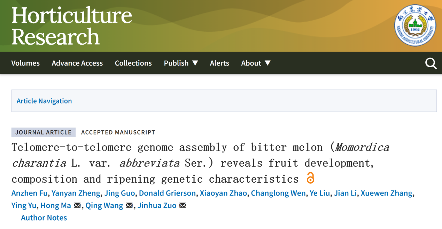View author Xuewen Zhang's details
Screen dimensions: 442x229
pos(386,193)
